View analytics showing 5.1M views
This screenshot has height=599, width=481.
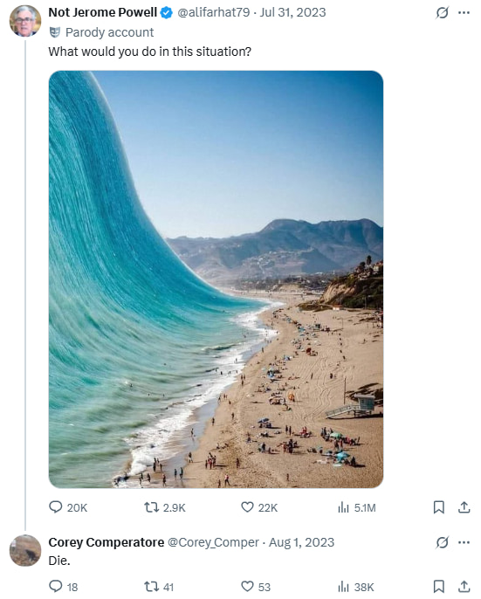tap(357, 507)
